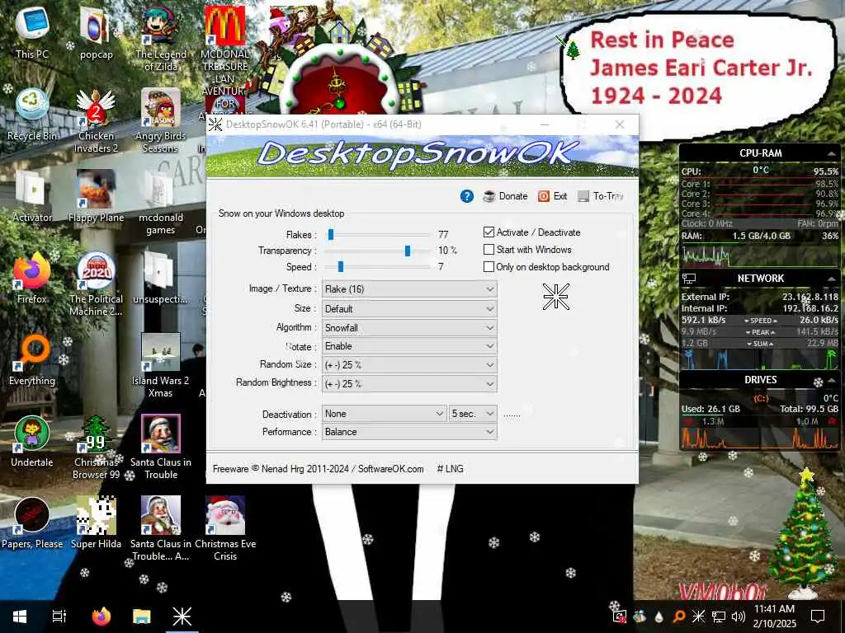This screenshot has width=845, height=633.
Task: Select Santa Claus in Trouble shortcut
Action: 161,448
